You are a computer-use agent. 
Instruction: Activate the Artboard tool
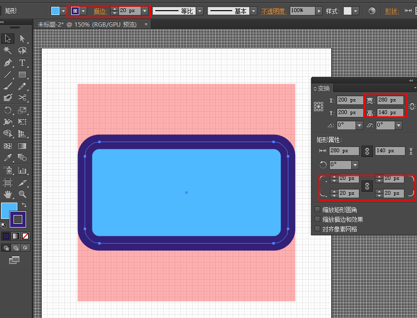(x=7, y=183)
